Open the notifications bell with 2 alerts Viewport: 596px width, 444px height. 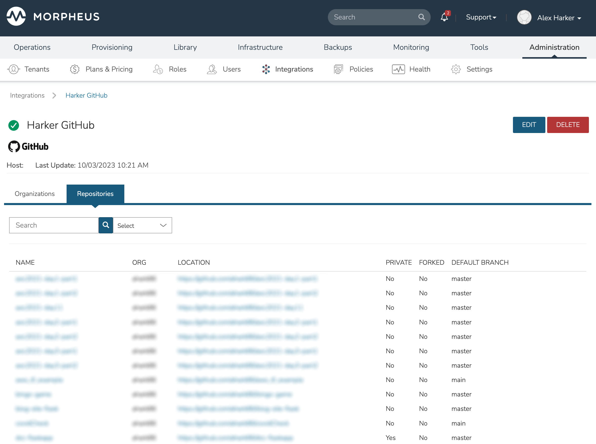point(444,17)
